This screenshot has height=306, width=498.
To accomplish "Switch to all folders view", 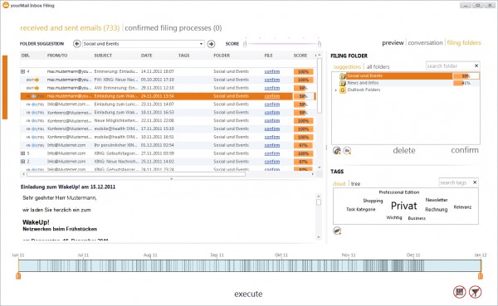I will (378, 66).
